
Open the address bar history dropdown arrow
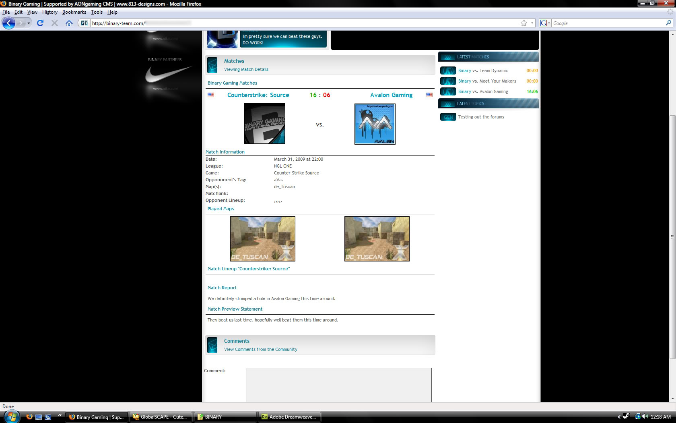coord(532,23)
